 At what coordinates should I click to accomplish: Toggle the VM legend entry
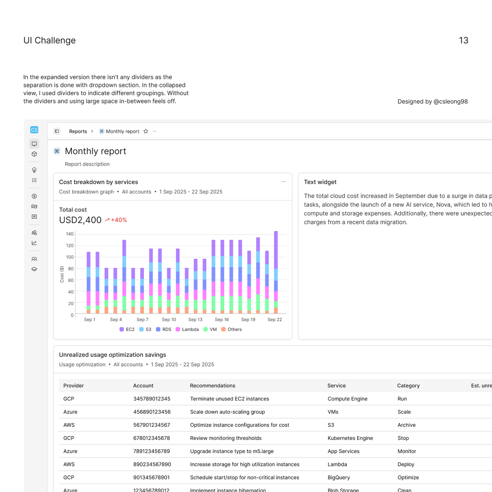(210, 329)
